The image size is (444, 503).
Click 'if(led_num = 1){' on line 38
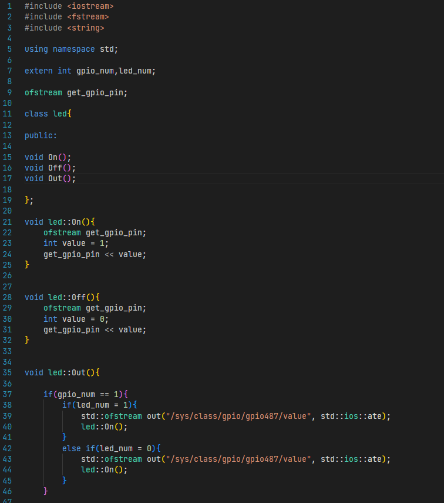(x=100, y=405)
